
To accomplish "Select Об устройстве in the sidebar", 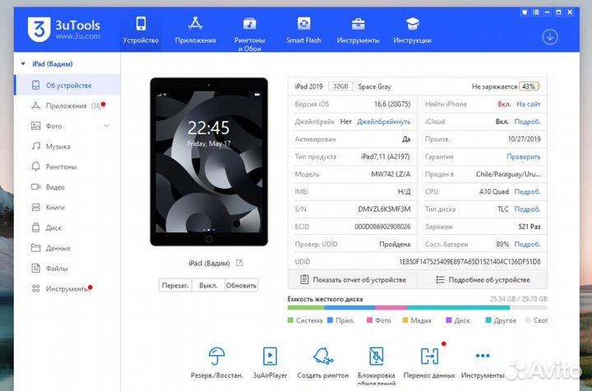I will (67, 85).
